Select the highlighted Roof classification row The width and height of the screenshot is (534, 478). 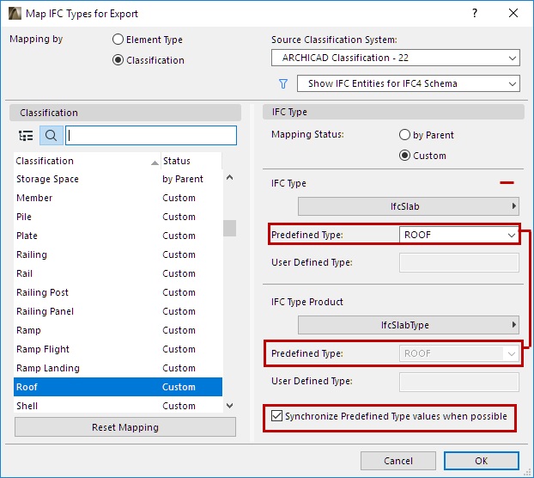pyautogui.click(x=118, y=387)
